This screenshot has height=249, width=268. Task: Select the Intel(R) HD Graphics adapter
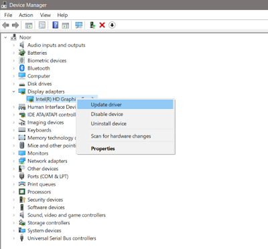click(x=56, y=99)
